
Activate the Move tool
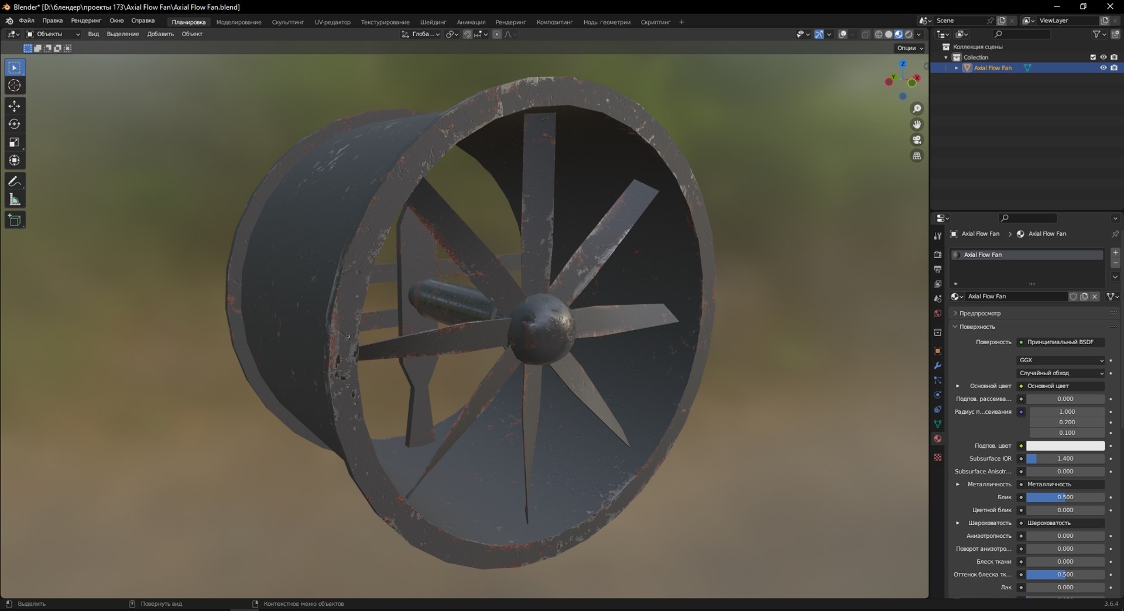pyautogui.click(x=15, y=106)
